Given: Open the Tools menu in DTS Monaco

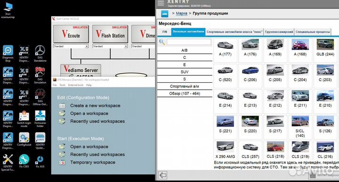Looking at the screenshot, I should (63, 85).
